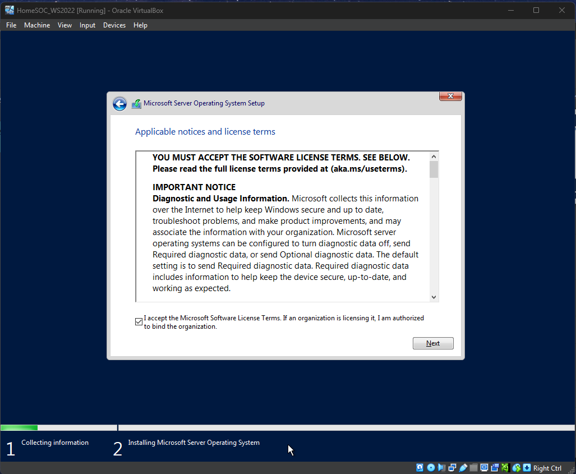Click the optical disc icon in status bar
Viewport: 576px width, 474px height.
pyautogui.click(x=431, y=468)
